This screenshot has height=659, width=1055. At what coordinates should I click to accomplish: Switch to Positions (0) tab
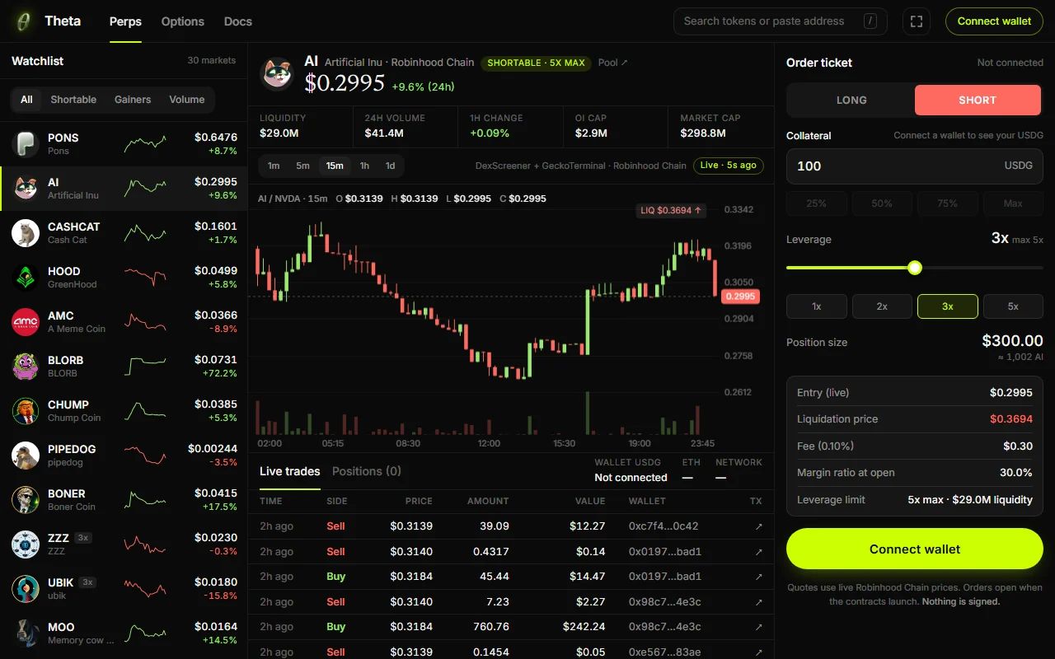[x=367, y=471]
